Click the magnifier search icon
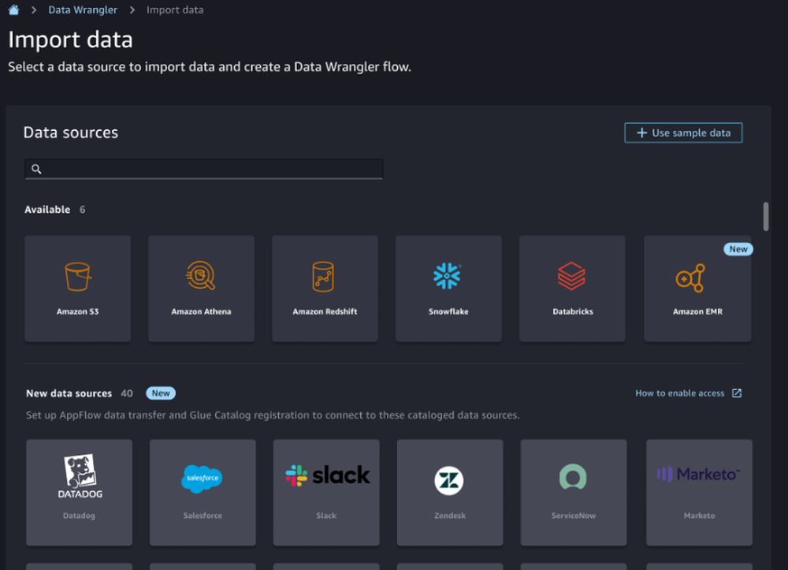 point(36,169)
